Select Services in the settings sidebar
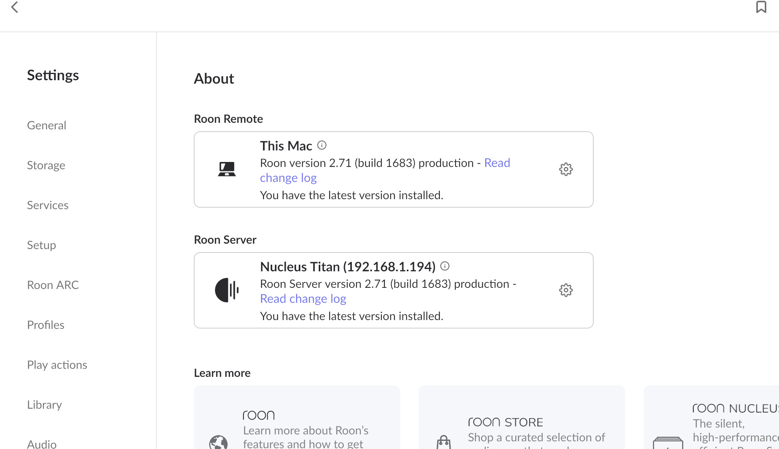The width and height of the screenshot is (779, 449). (x=48, y=205)
